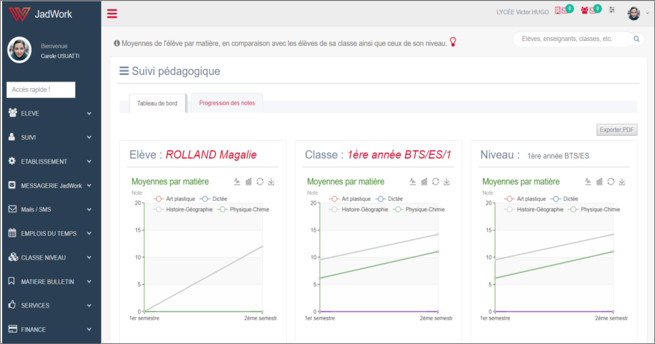Toggle Histoire-Géographie series in Classe chart

click(x=358, y=210)
